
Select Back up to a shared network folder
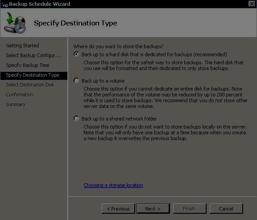pyautogui.click(x=76, y=118)
